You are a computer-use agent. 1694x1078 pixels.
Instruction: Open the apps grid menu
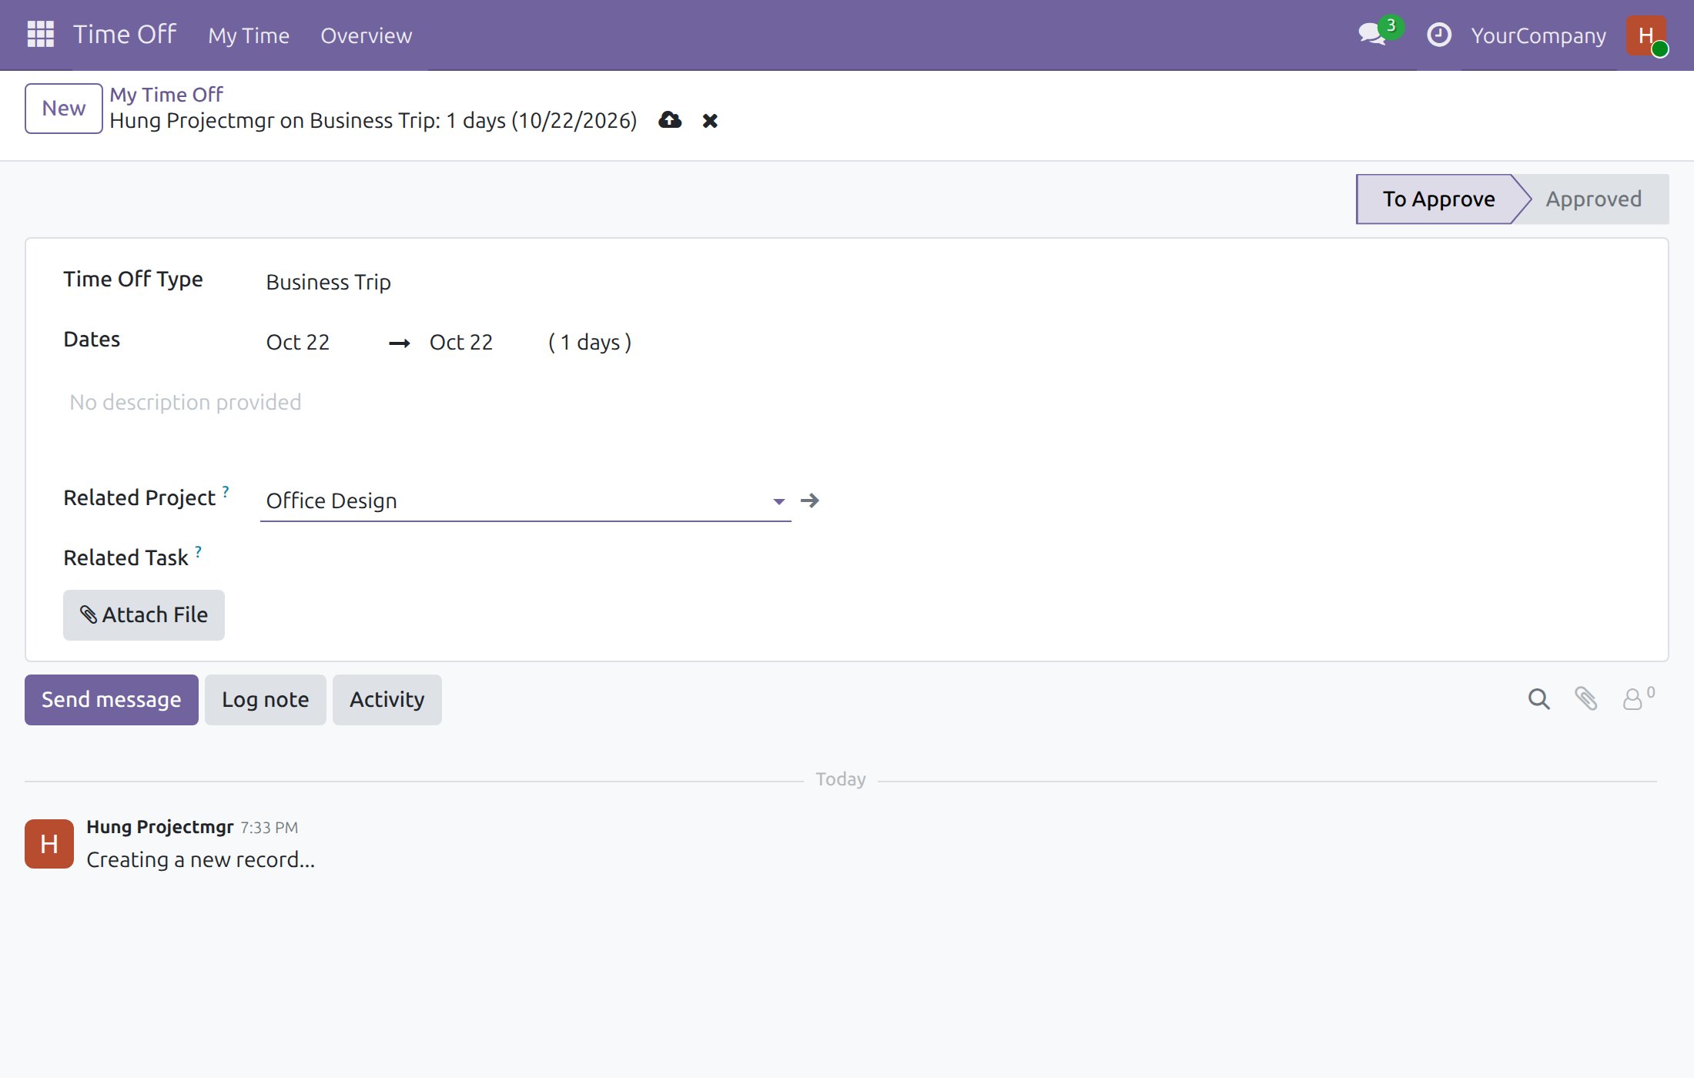(x=40, y=35)
